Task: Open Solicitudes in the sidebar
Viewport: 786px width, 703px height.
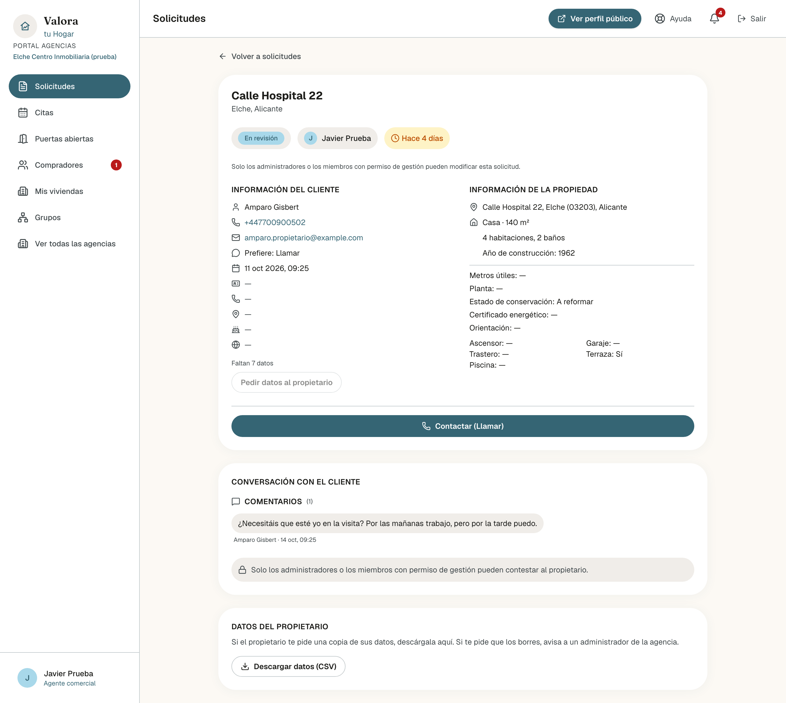Action: [70, 87]
